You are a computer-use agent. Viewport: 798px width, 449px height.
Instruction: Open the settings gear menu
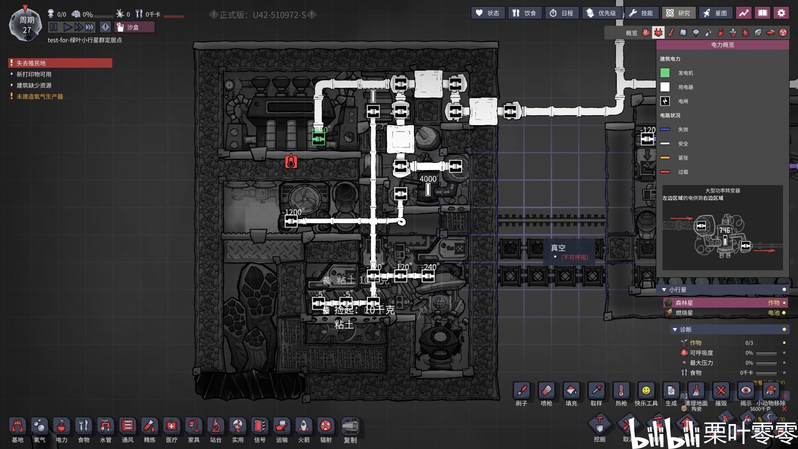pyautogui.click(x=781, y=13)
